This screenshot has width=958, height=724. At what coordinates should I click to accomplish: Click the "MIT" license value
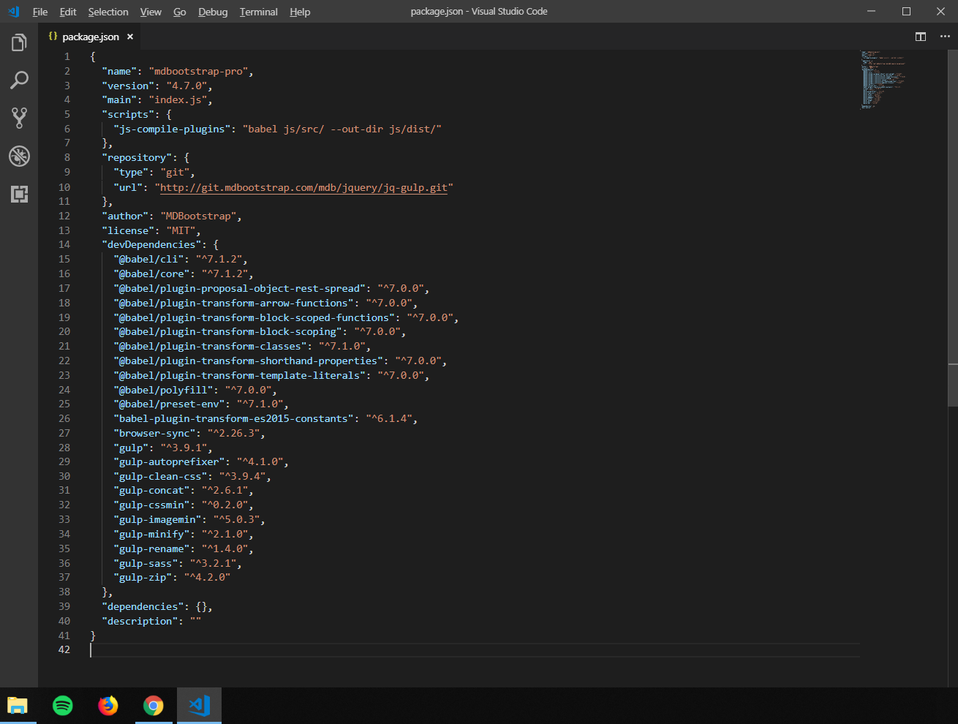coord(181,230)
